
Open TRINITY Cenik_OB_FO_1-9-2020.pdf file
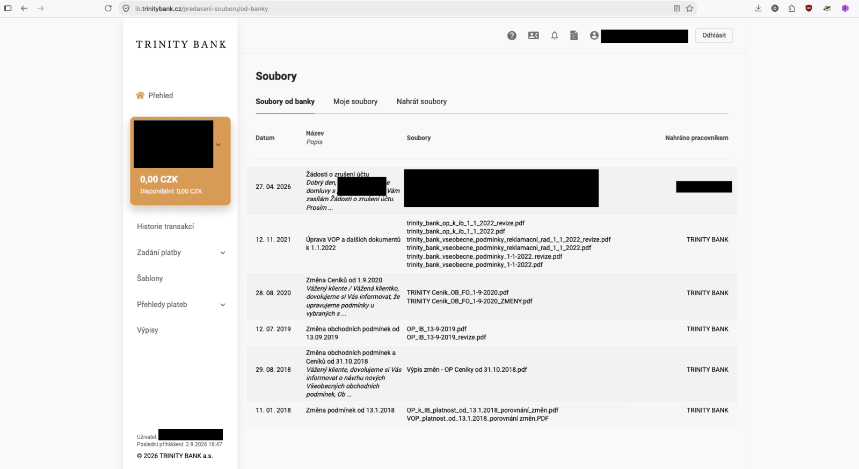(x=457, y=292)
